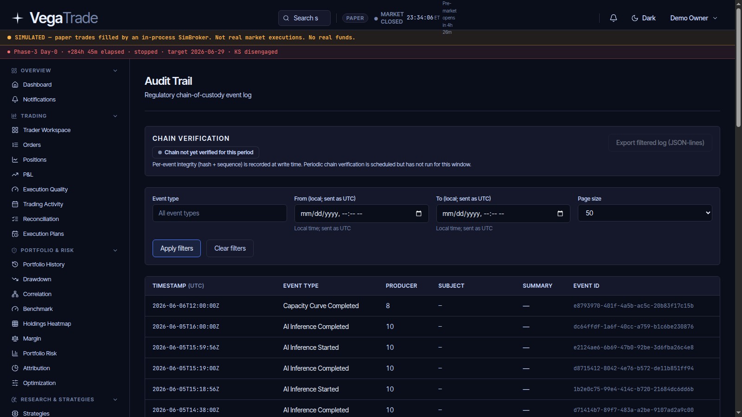Click the Drawdown downward trend icon
The height and width of the screenshot is (417, 742).
click(15, 279)
